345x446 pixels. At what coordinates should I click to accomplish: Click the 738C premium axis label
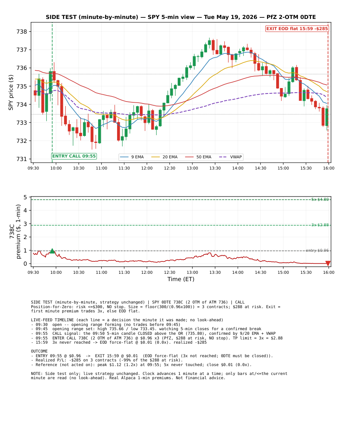[x=15, y=232]
